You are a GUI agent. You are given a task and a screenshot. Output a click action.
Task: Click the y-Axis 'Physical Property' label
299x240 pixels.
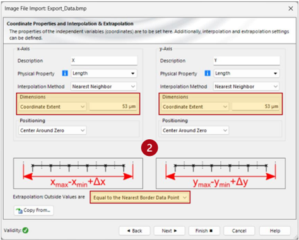179,74
